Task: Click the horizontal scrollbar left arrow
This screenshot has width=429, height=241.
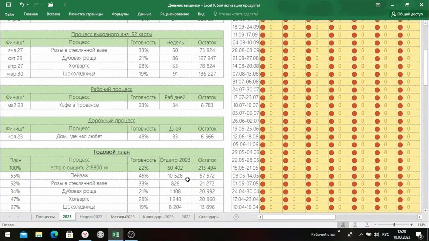Action: tap(260, 217)
